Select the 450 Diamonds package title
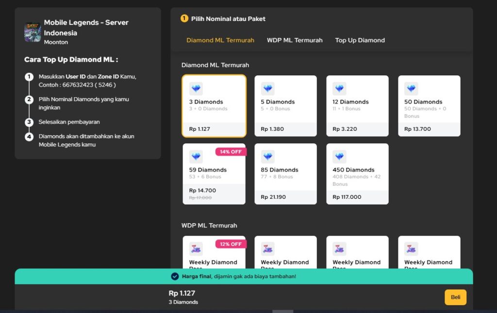This screenshot has width=497, height=313. 353,170
